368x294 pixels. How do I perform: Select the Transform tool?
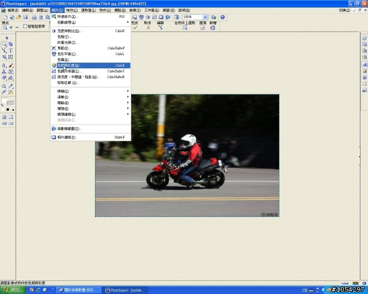(x=10, y=57)
